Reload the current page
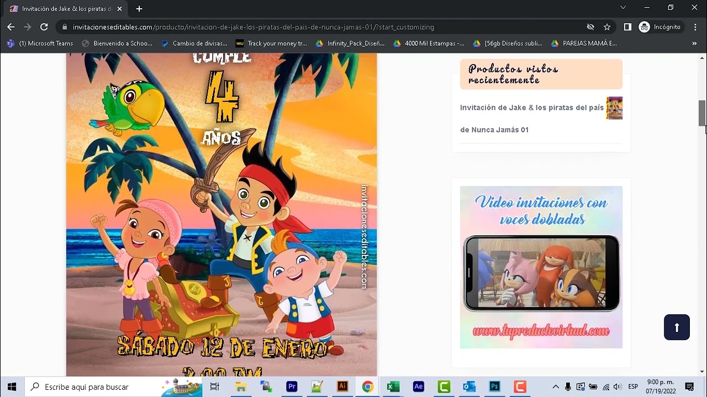The width and height of the screenshot is (707, 397). tap(44, 26)
